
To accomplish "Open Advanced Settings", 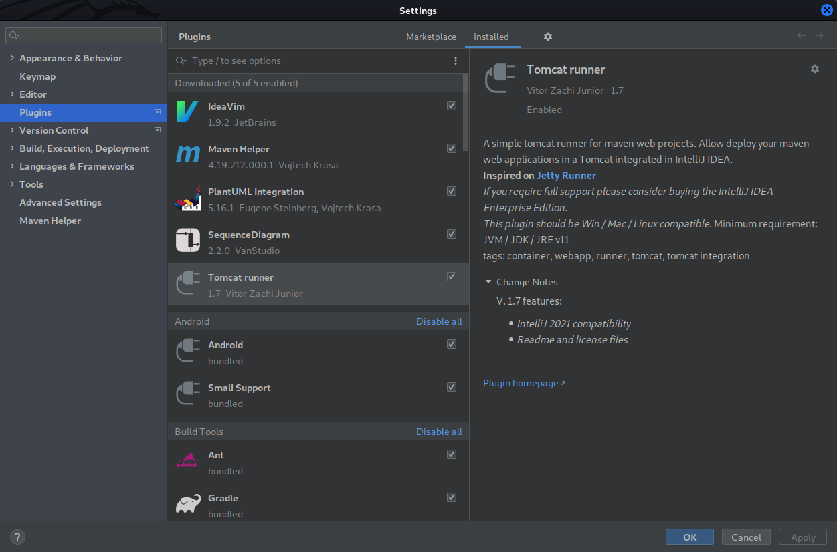I will coord(60,202).
